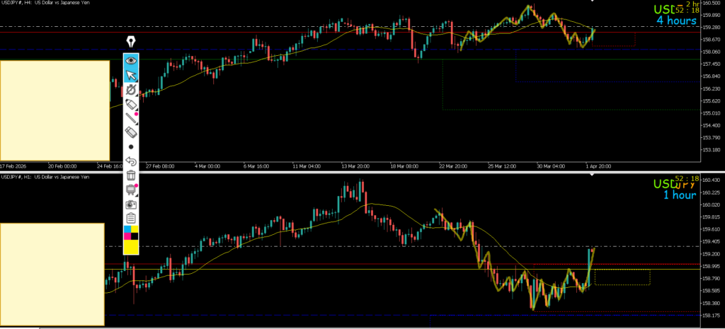Select the cursor arrow tool
The height and width of the screenshot is (329, 725).
pyautogui.click(x=131, y=75)
